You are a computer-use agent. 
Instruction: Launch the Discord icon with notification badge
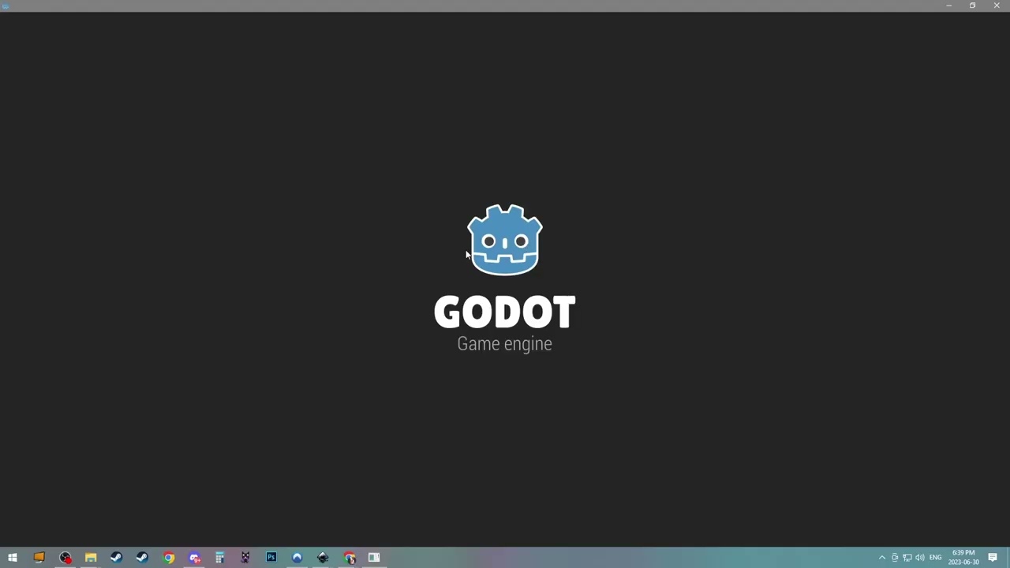point(194,558)
